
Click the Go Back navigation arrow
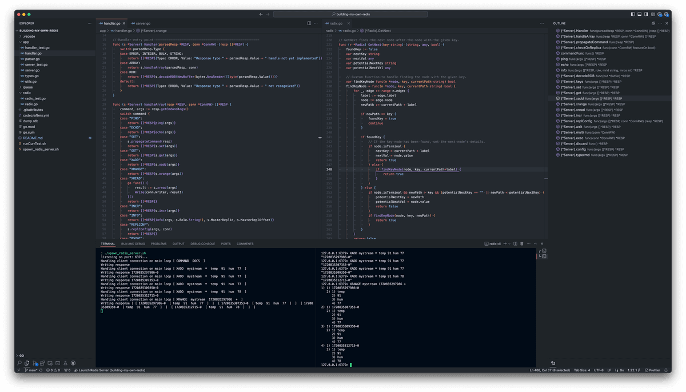(x=261, y=14)
